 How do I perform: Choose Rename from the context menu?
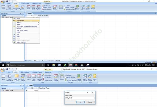tap(26, 28)
